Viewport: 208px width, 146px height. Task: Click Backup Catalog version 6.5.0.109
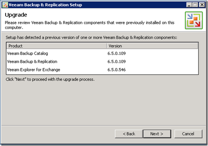(116, 53)
